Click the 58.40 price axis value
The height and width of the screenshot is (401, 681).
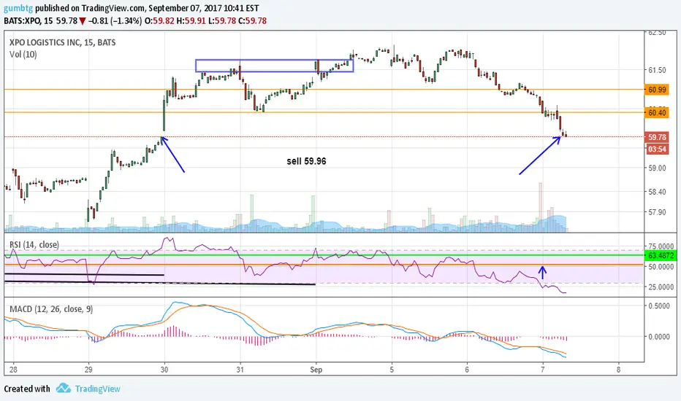pyautogui.click(x=657, y=192)
